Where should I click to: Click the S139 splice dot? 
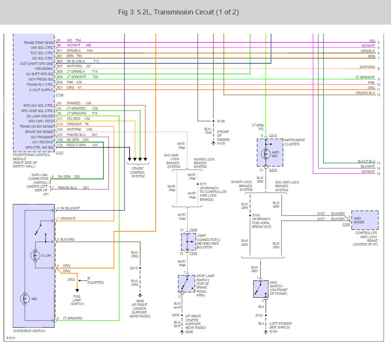(x=214, y=121)
